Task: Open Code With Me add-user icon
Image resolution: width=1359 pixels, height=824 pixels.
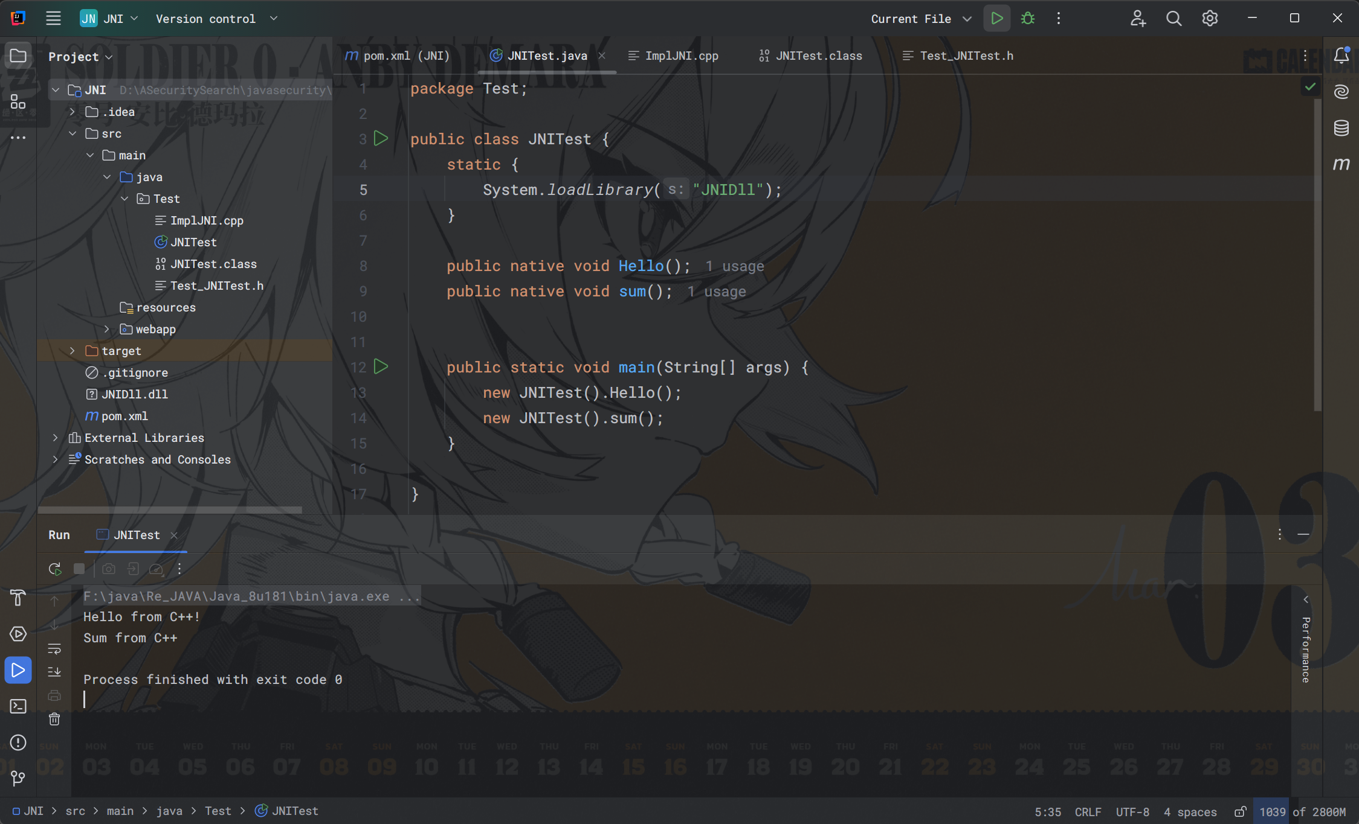Action: pyautogui.click(x=1138, y=18)
